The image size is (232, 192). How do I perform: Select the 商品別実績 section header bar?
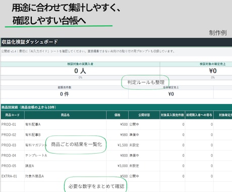pyautogui.click(x=116, y=107)
